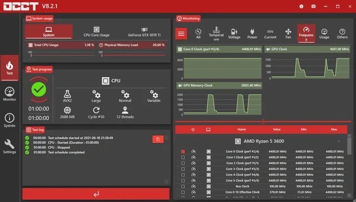Switch to Others sensors tab
The image size is (356, 202).
[342, 34]
